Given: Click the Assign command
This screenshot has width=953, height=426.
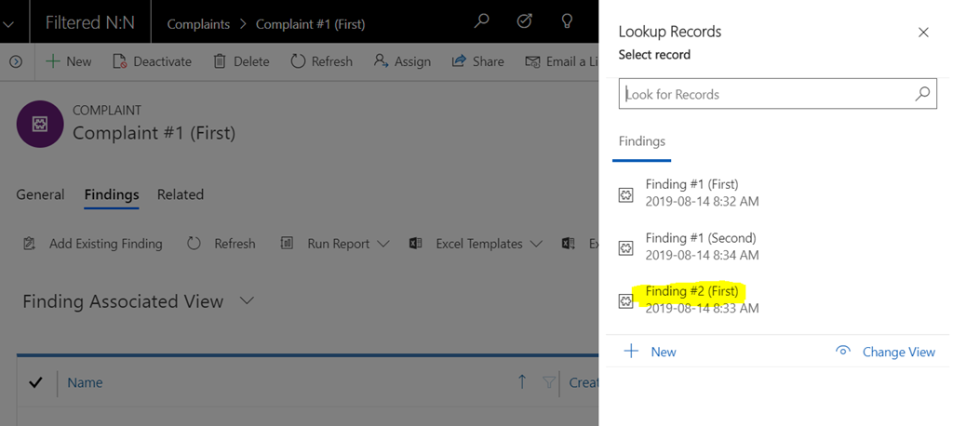Looking at the screenshot, I should pyautogui.click(x=402, y=61).
